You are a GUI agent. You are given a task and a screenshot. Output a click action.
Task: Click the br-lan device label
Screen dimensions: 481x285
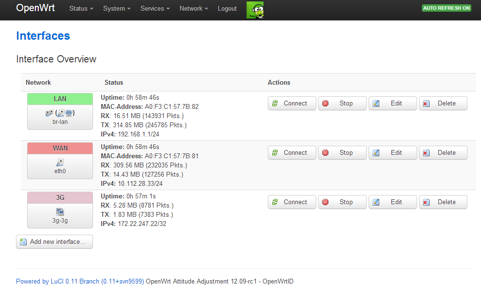(x=60, y=122)
